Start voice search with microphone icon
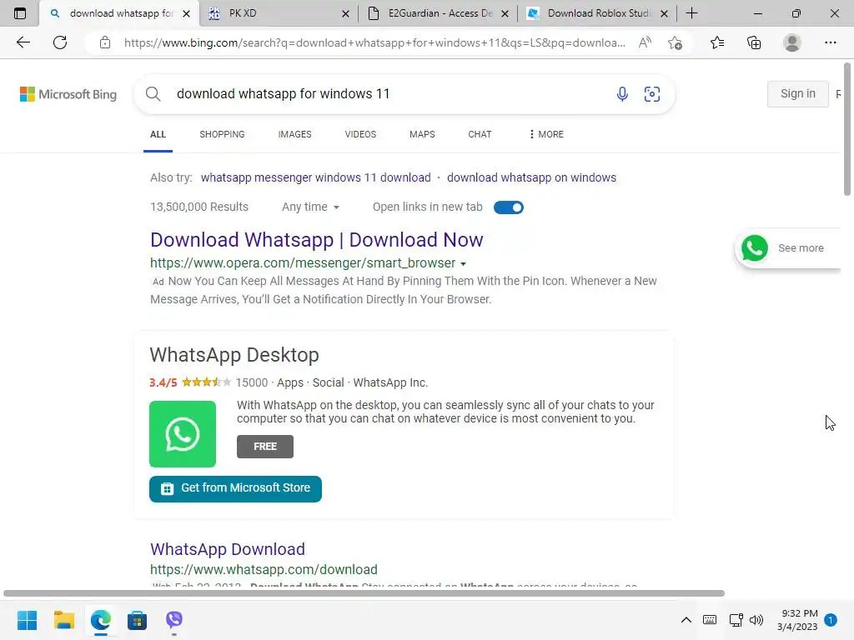This screenshot has width=854, height=640. (x=622, y=93)
